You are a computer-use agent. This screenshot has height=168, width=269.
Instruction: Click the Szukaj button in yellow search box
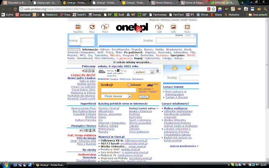pos(144,97)
